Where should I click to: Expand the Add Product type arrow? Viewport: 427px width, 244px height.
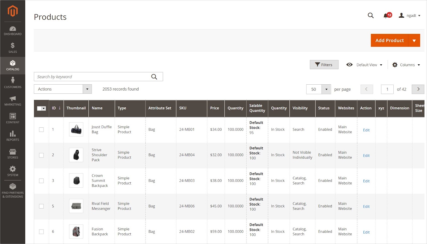[414, 41]
